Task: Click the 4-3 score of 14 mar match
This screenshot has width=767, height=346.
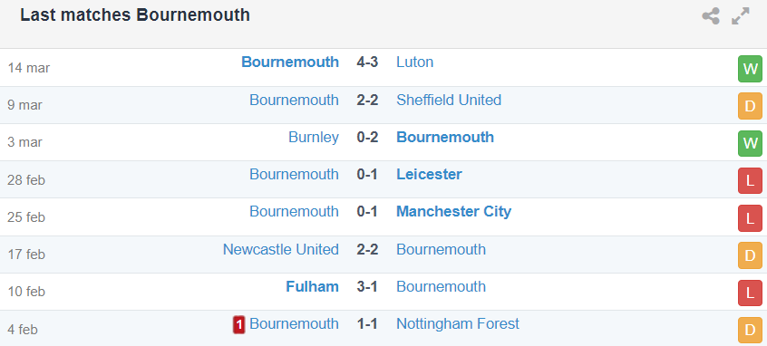Action: click(367, 62)
